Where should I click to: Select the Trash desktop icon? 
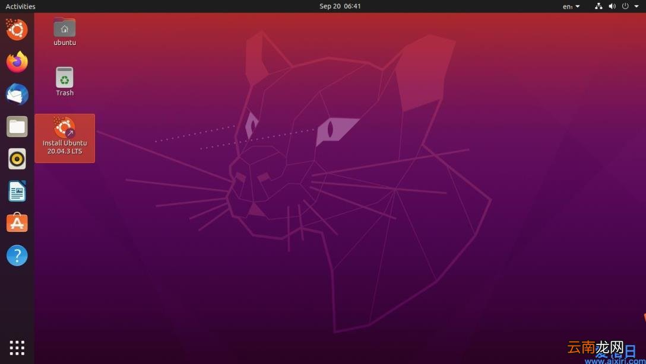[x=65, y=77]
